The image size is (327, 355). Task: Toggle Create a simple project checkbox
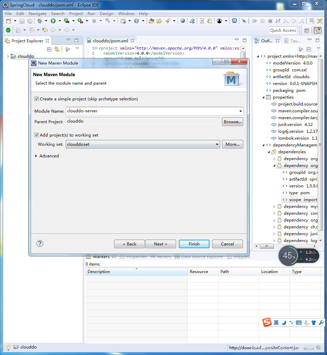(36, 99)
